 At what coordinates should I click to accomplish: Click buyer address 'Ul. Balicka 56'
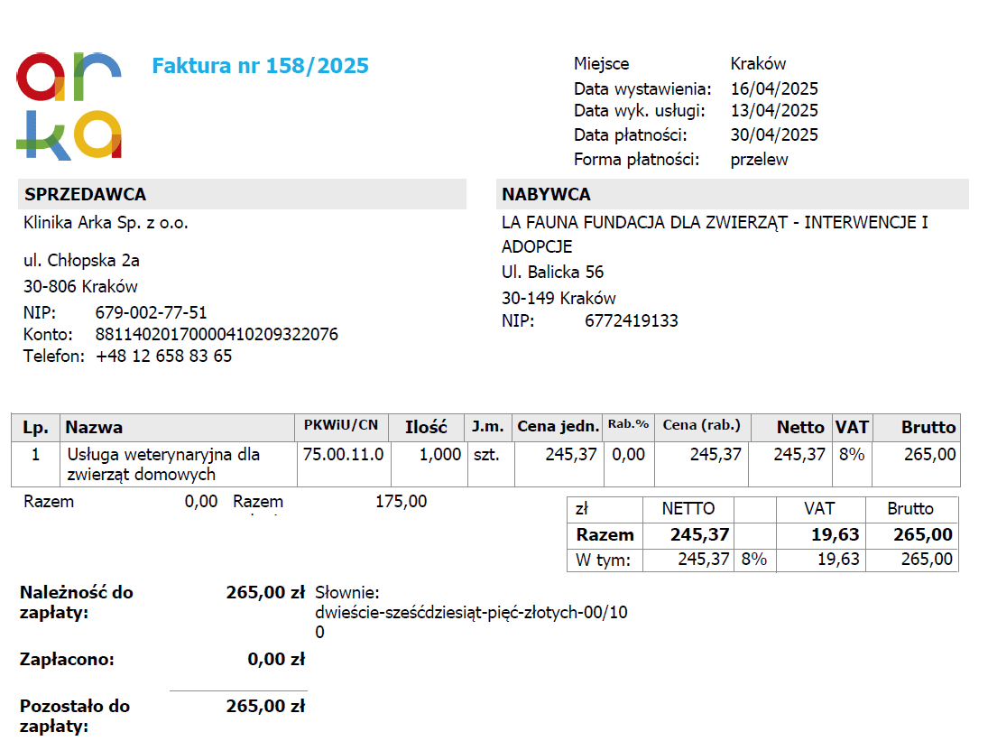[x=552, y=273]
